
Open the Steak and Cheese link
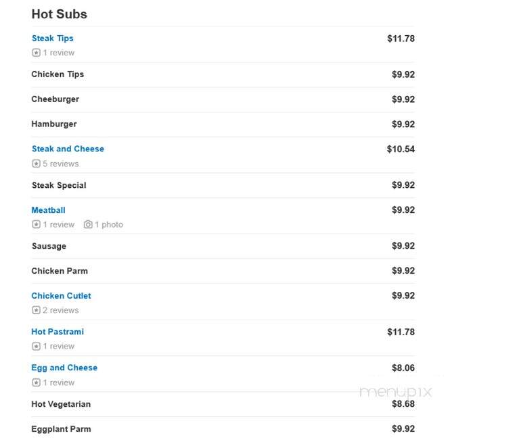click(x=68, y=149)
